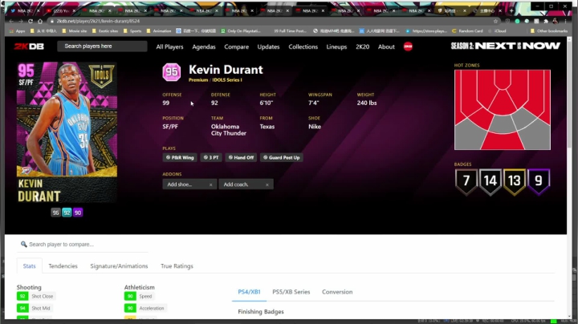Click the browser address bar URL
Image resolution: width=578 pixels, height=324 pixels.
[98, 22]
